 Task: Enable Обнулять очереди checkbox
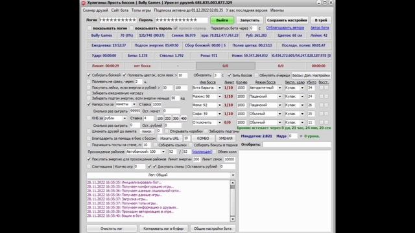click(256, 75)
